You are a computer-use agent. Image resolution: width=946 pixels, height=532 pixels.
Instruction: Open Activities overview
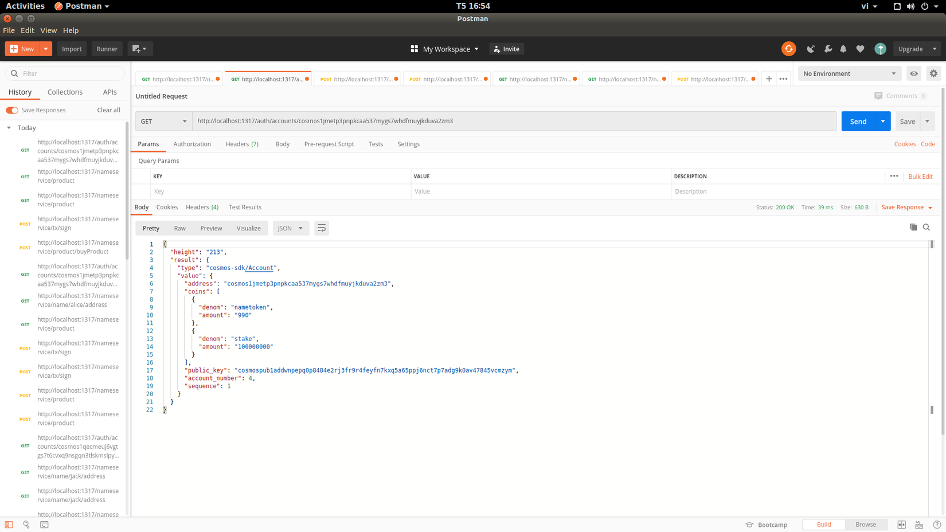[x=25, y=6]
